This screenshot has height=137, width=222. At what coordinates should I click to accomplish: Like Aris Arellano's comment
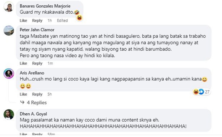[x=23, y=94]
